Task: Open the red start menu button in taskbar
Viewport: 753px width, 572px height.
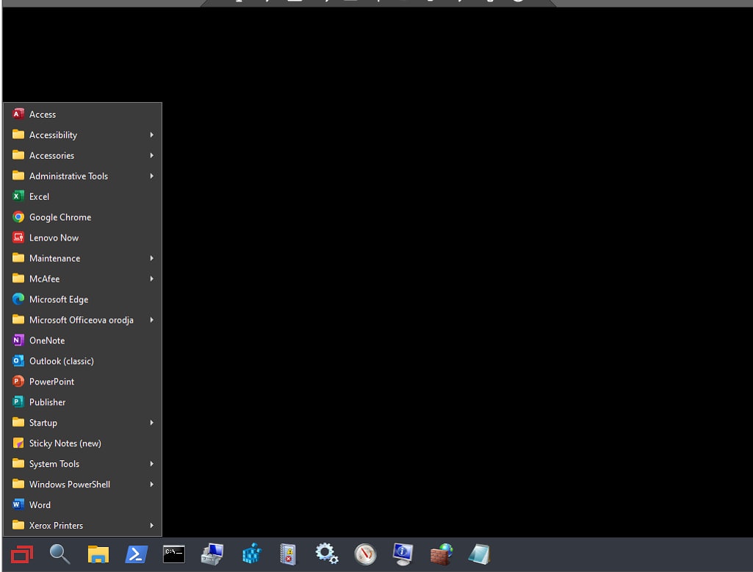Action: 22,554
